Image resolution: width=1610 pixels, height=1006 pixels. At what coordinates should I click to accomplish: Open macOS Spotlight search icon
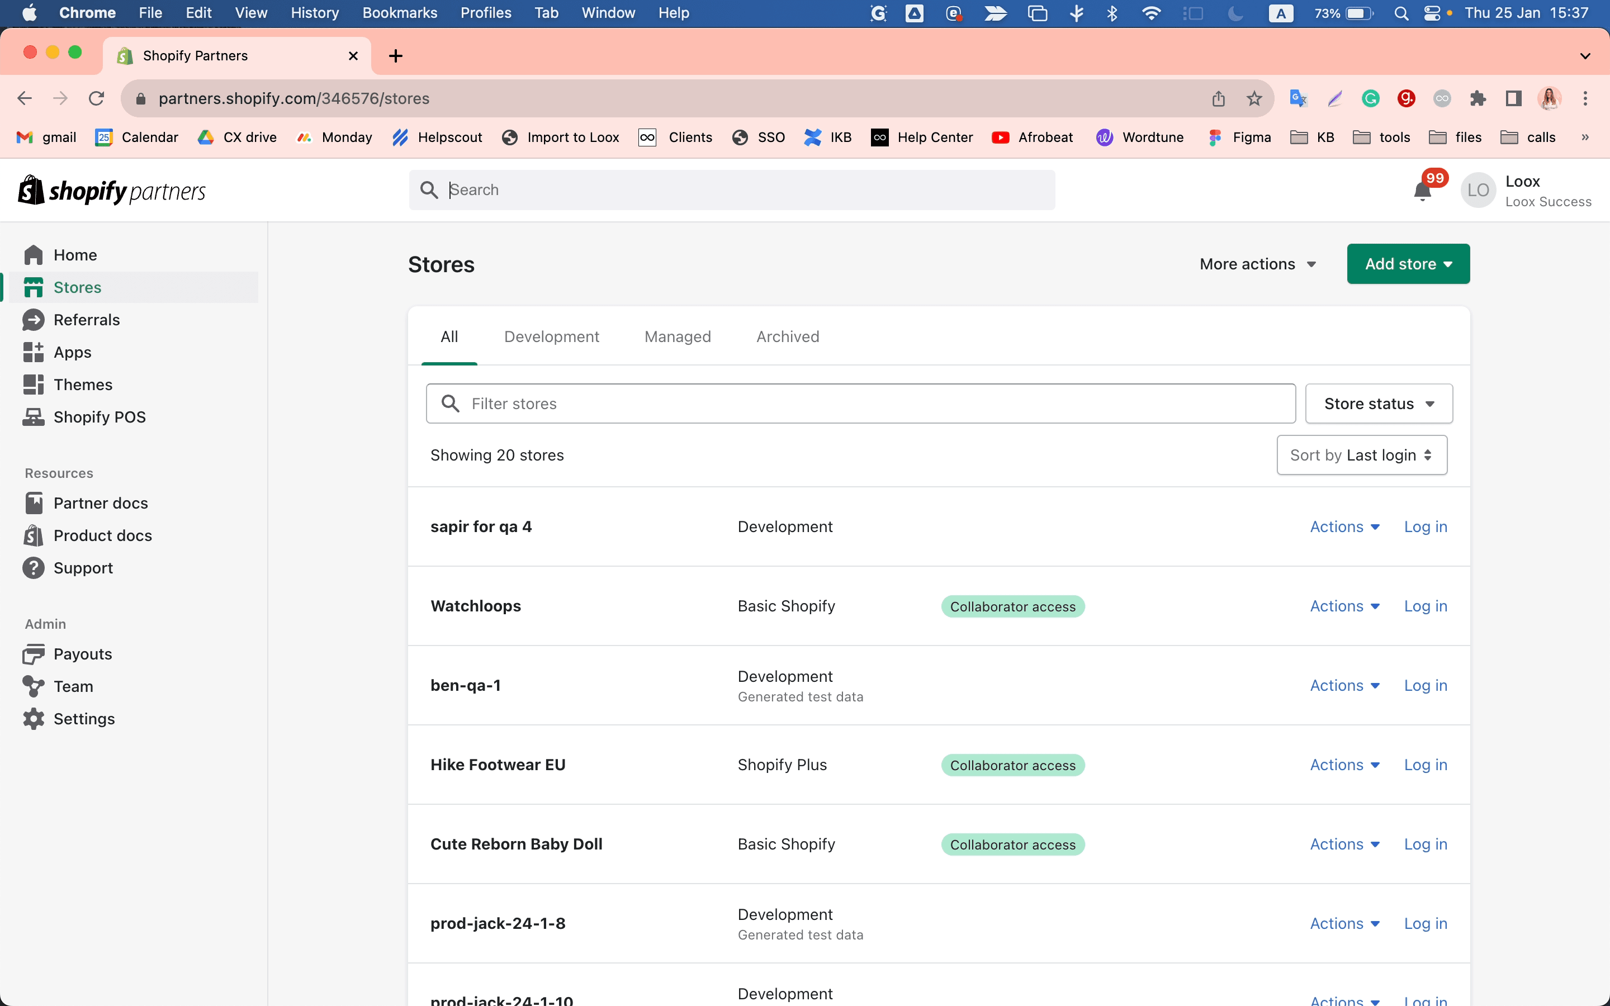[1400, 13]
